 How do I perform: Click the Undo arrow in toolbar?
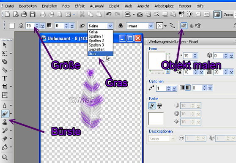(109, 14)
